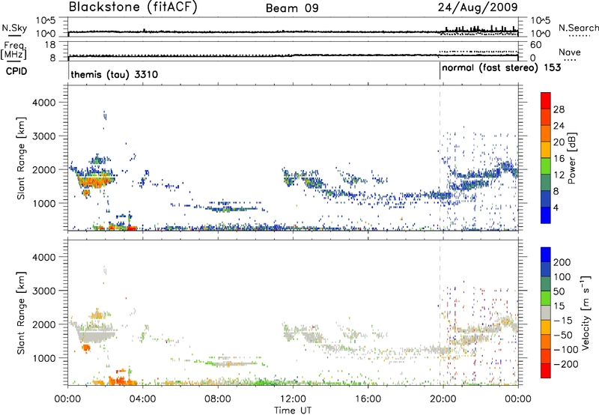This screenshot has height=415, width=599.
Task: Click the Blackstone (fitACF) title text
Action: [x=133, y=7]
